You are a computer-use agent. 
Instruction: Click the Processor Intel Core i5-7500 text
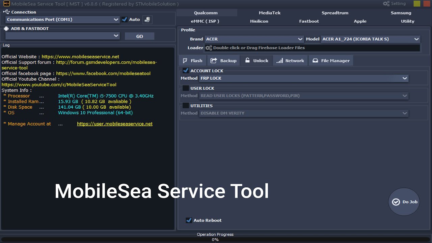[106, 96]
